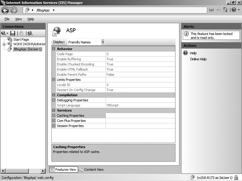Go to Home via house icon
242x181 pixels.
coord(225,10)
